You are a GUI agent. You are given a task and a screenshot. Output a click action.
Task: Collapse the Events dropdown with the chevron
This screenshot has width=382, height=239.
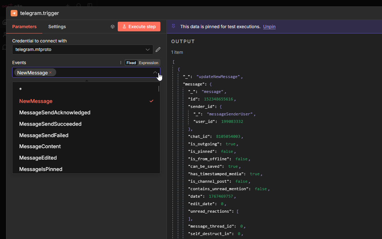coord(155,73)
